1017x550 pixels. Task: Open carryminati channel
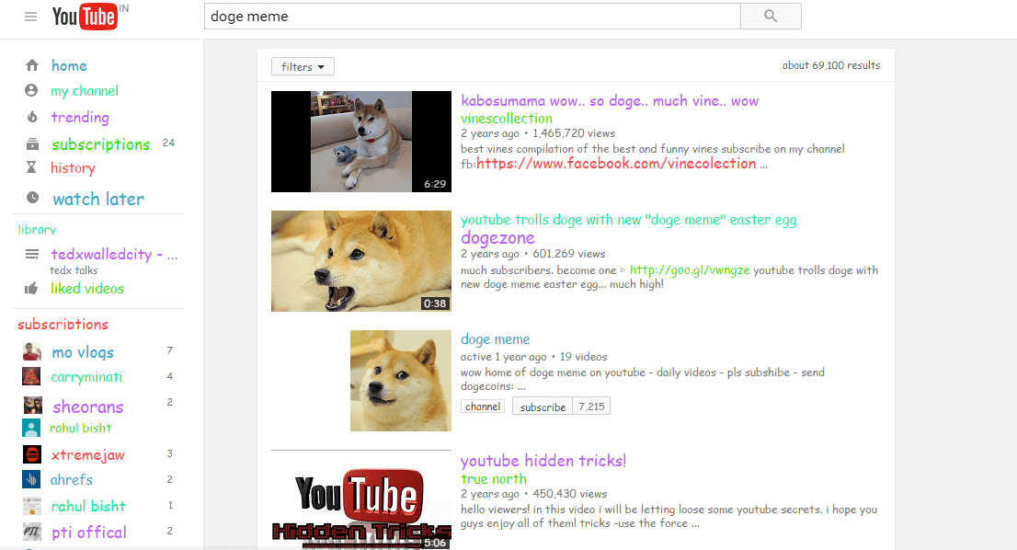(x=86, y=377)
